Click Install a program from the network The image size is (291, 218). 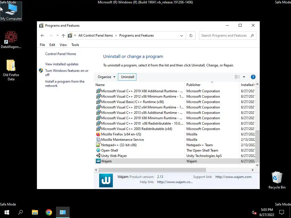pos(65,84)
